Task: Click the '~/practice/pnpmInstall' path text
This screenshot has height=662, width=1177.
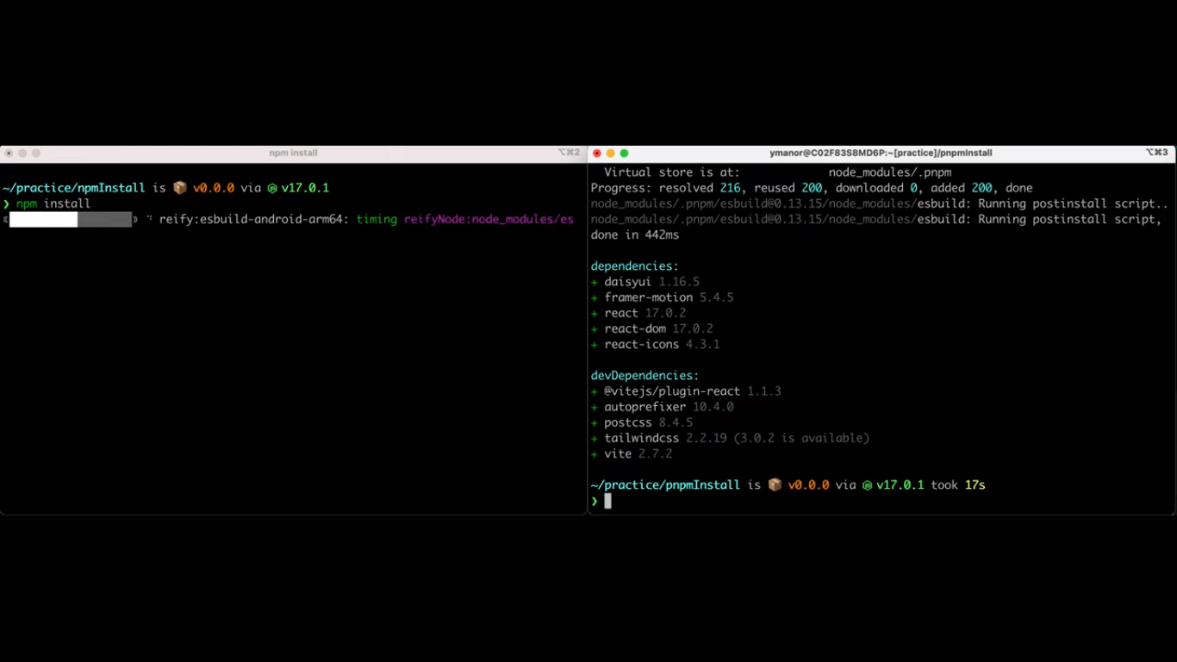Action: (665, 485)
